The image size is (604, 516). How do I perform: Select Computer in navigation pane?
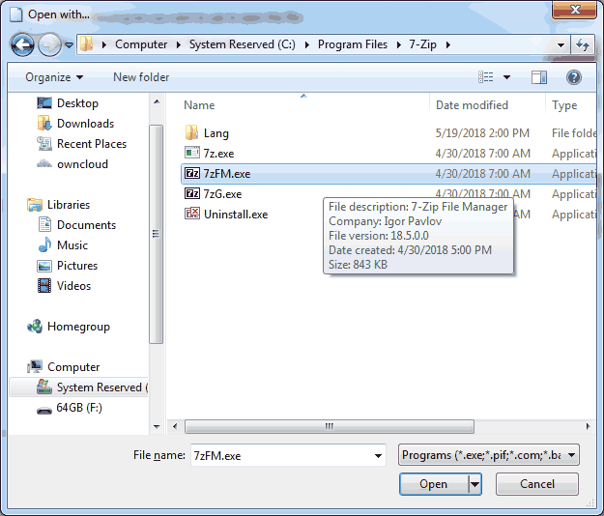coord(73,367)
